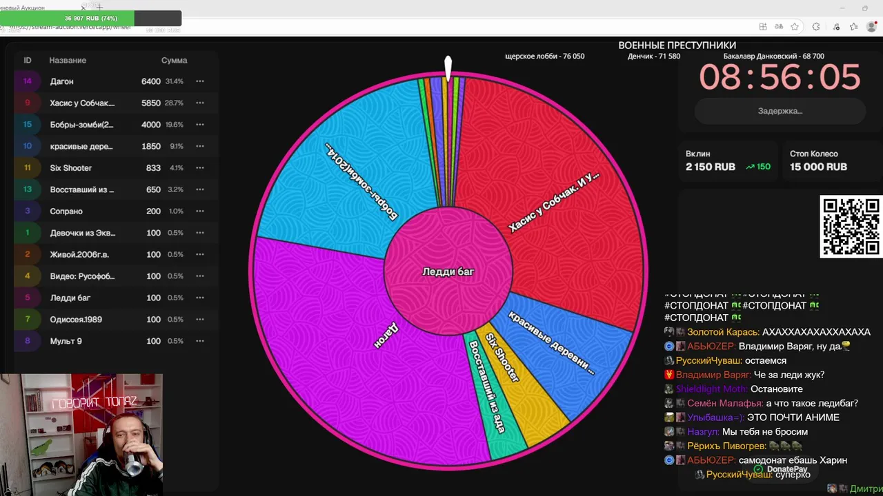The height and width of the screenshot is (496, 883).
Task: Open a new browser tab with plus
Action: tap(99, 7)
